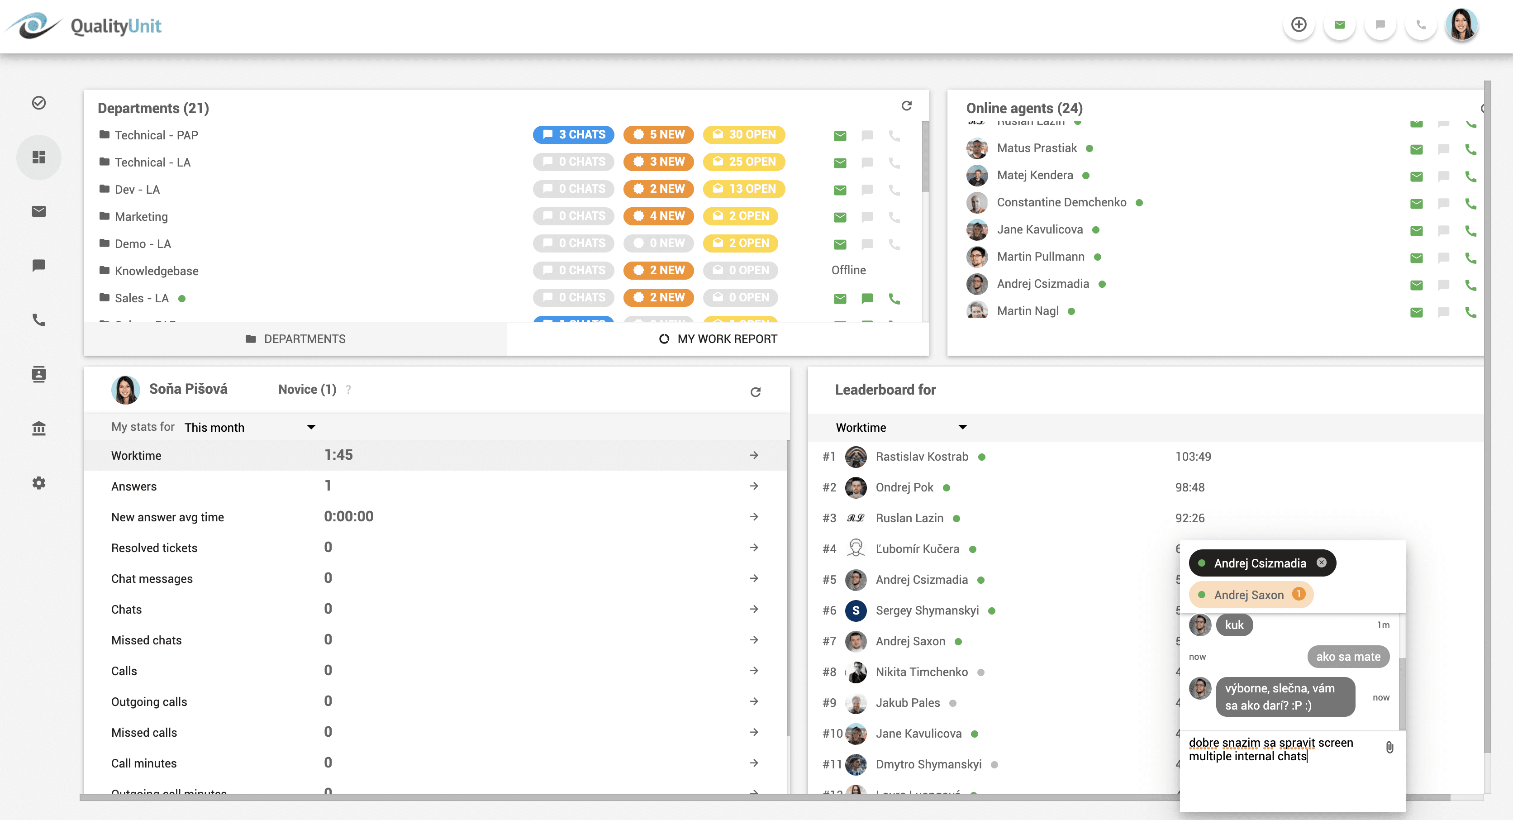Expand the Novice level help question mark

348,389
